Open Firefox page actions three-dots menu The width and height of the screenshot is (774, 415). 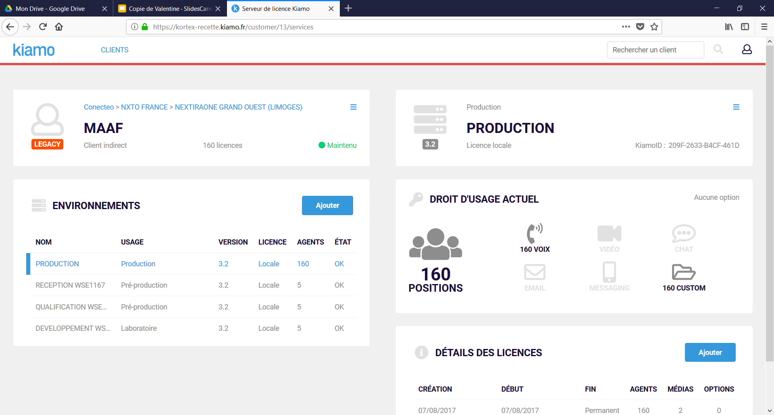(x=626, y=27)
